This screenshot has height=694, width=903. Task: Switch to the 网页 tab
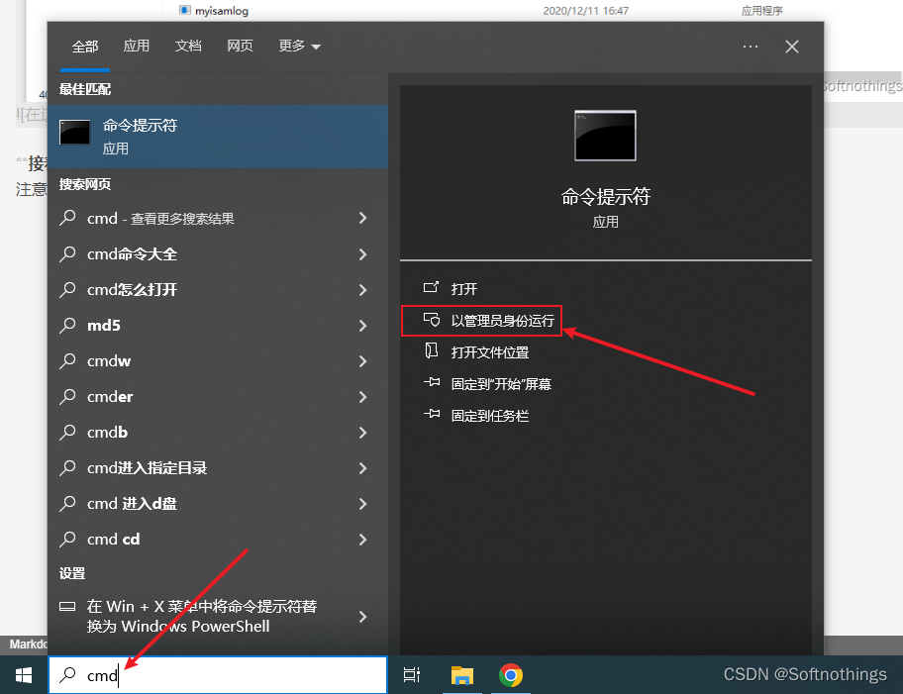[241, 47]
